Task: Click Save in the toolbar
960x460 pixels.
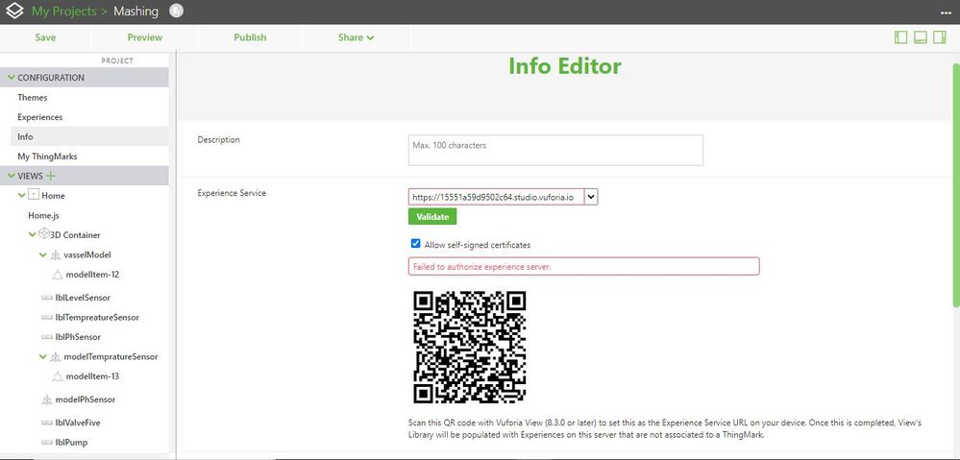Action: point(45,37)
